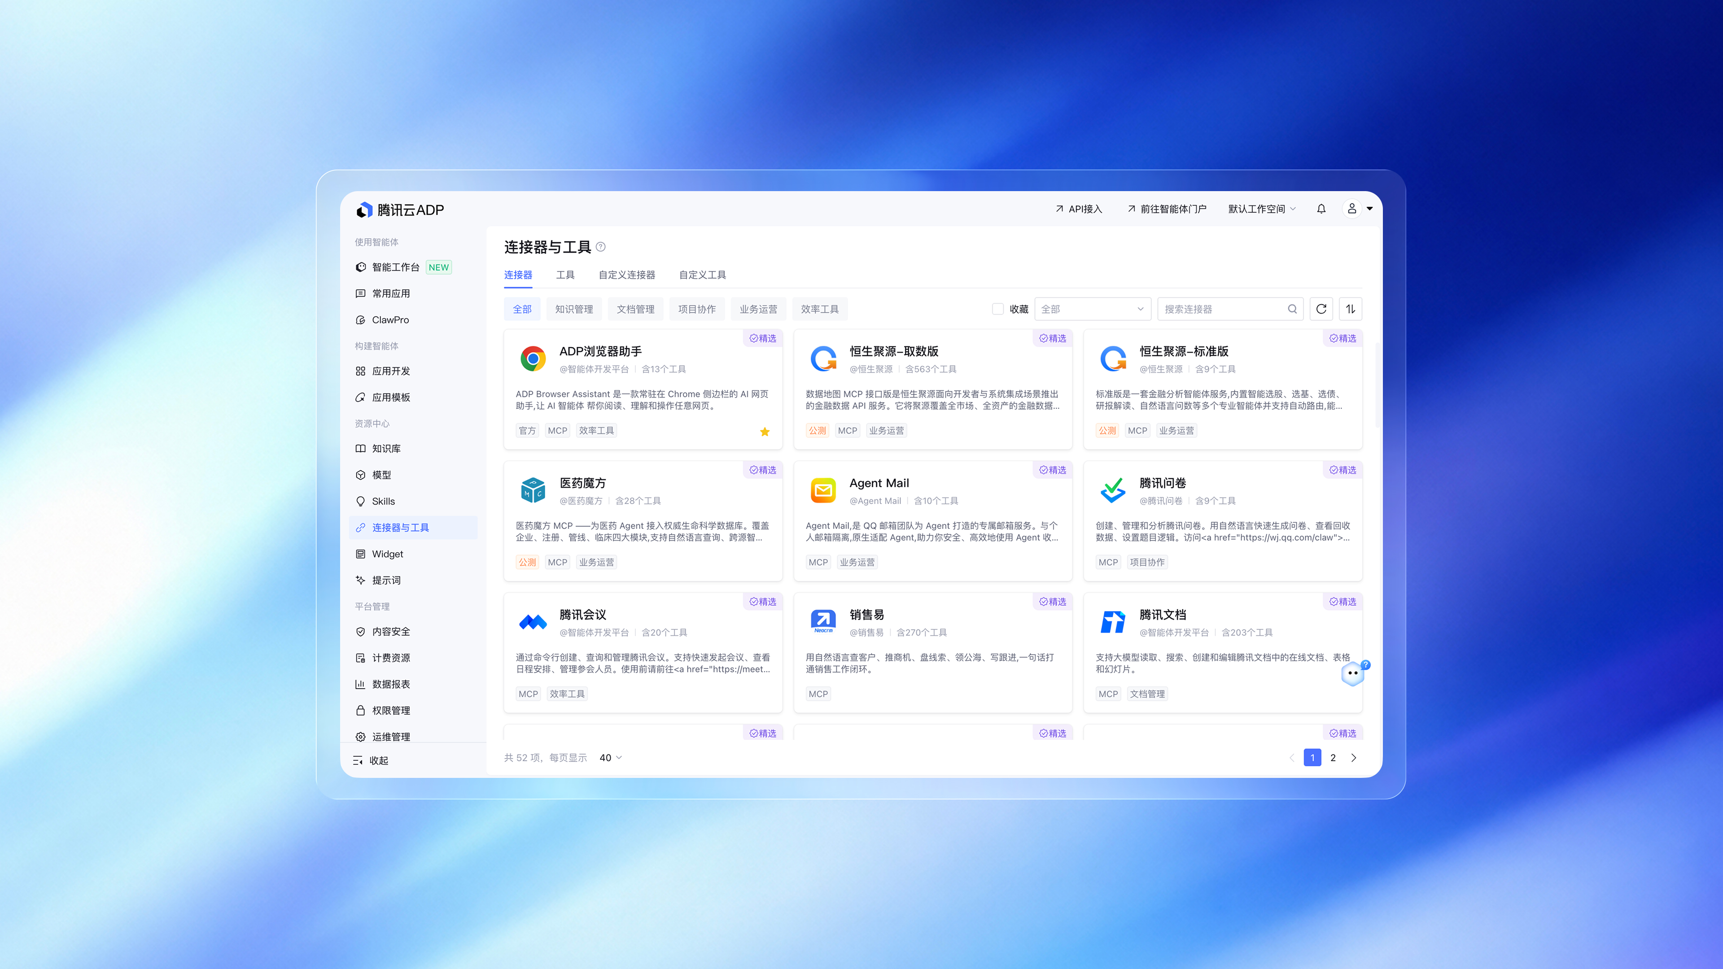Image resolution: width=1723 pixels, height=969 pixels.
Task: Click the sort order icon
Action: pos(1351,309)
